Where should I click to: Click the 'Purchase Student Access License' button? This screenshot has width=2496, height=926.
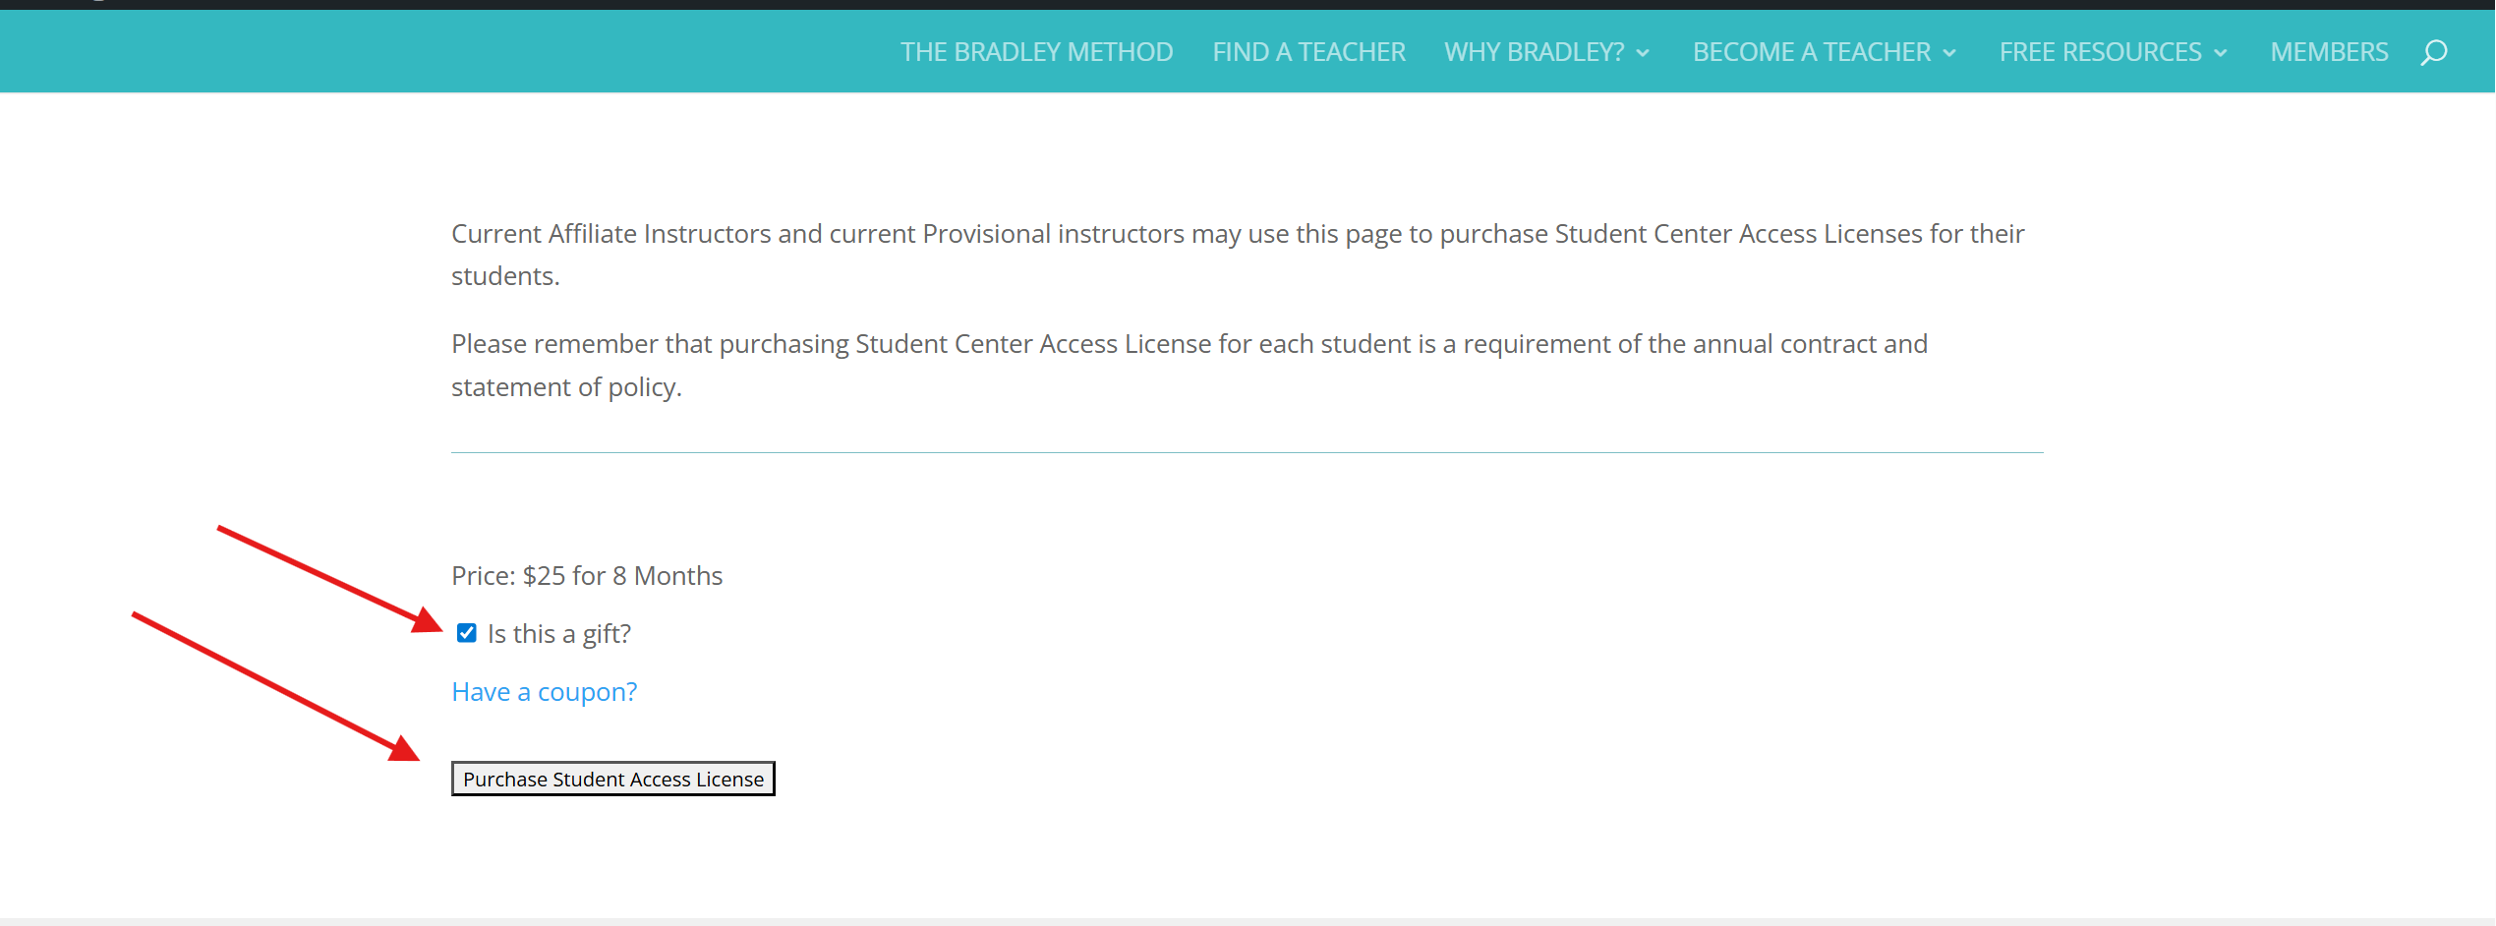[x=611, y=778]
